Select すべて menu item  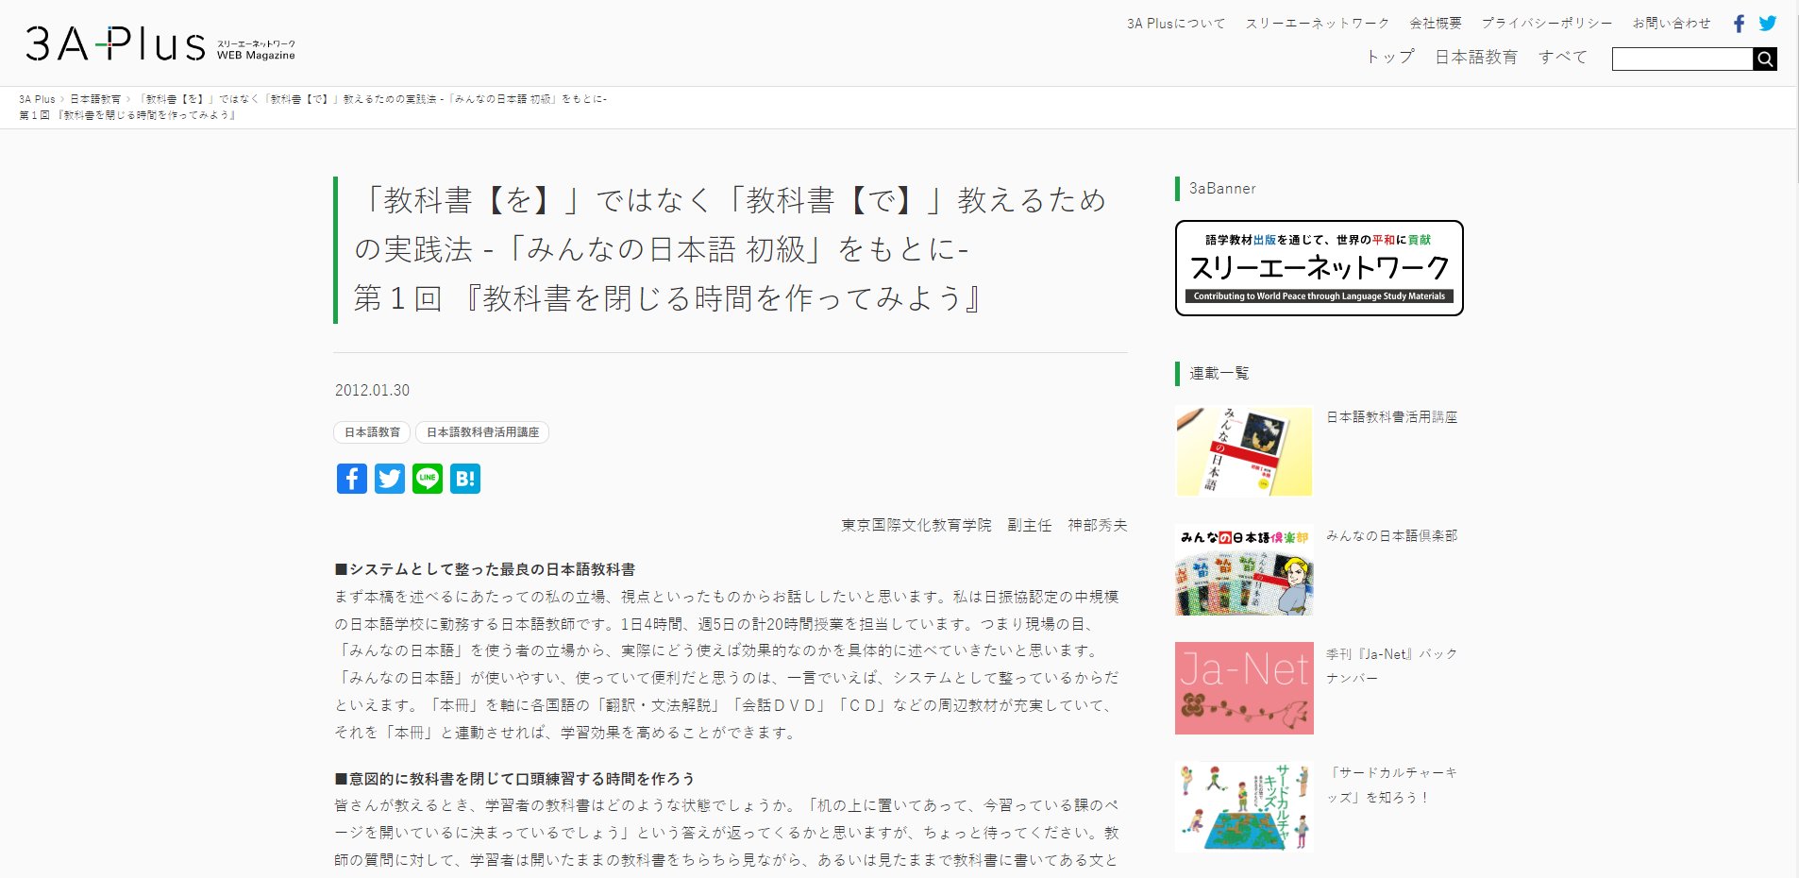1563,58
